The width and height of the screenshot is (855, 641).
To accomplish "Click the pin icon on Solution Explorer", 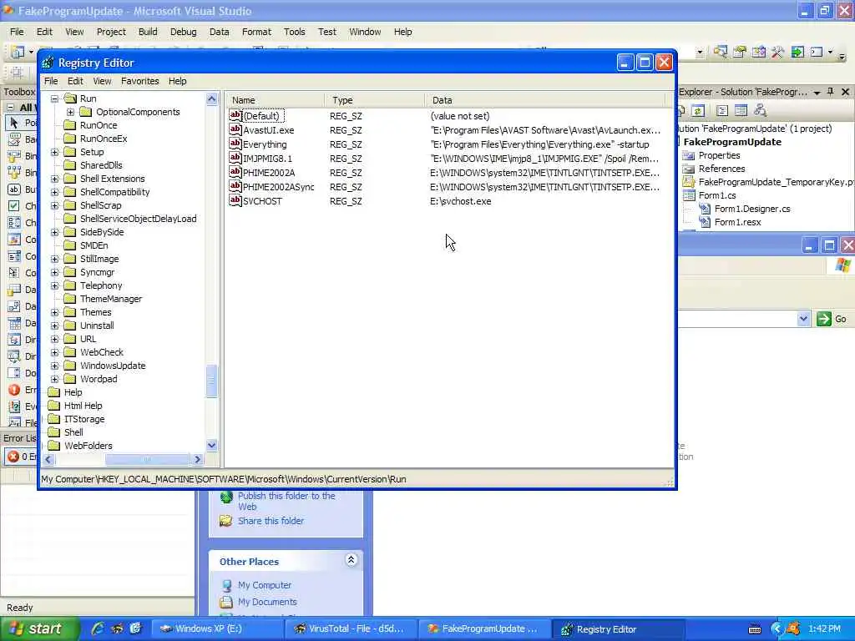I will click(x=831, y=92).
